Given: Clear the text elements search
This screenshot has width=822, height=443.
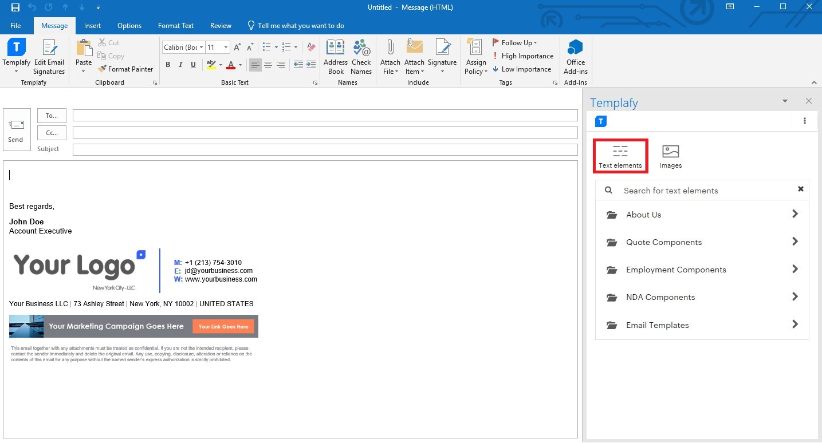Looking at the screenshot, I should coord(800,189).
